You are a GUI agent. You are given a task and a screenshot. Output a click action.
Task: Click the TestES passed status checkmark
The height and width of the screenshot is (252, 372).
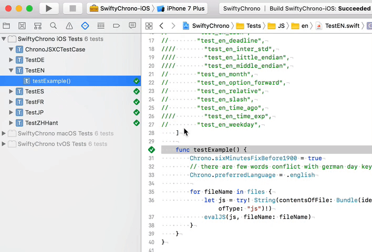pyautogui.click(x=137, y=91)
